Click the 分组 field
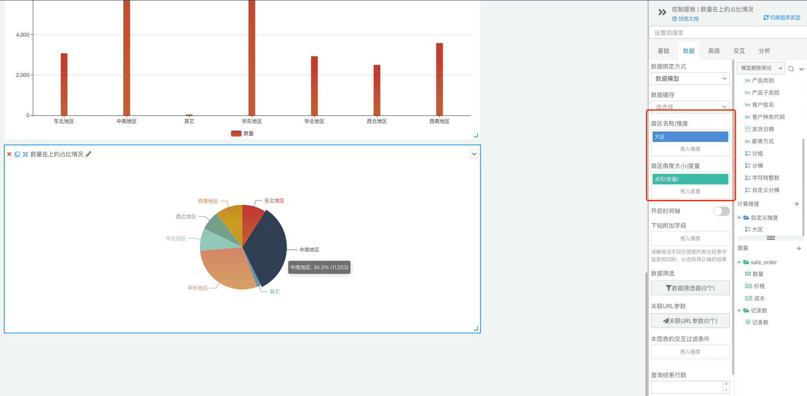Screen dimensions: 807x396 pos(754,153)
